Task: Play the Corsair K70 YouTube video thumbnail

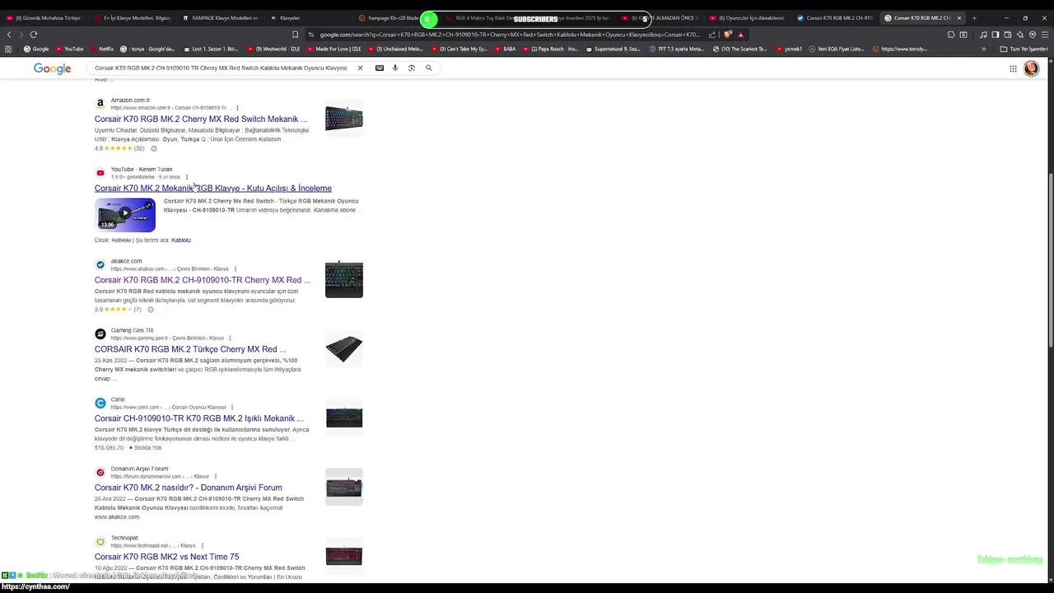Action: 125,213
